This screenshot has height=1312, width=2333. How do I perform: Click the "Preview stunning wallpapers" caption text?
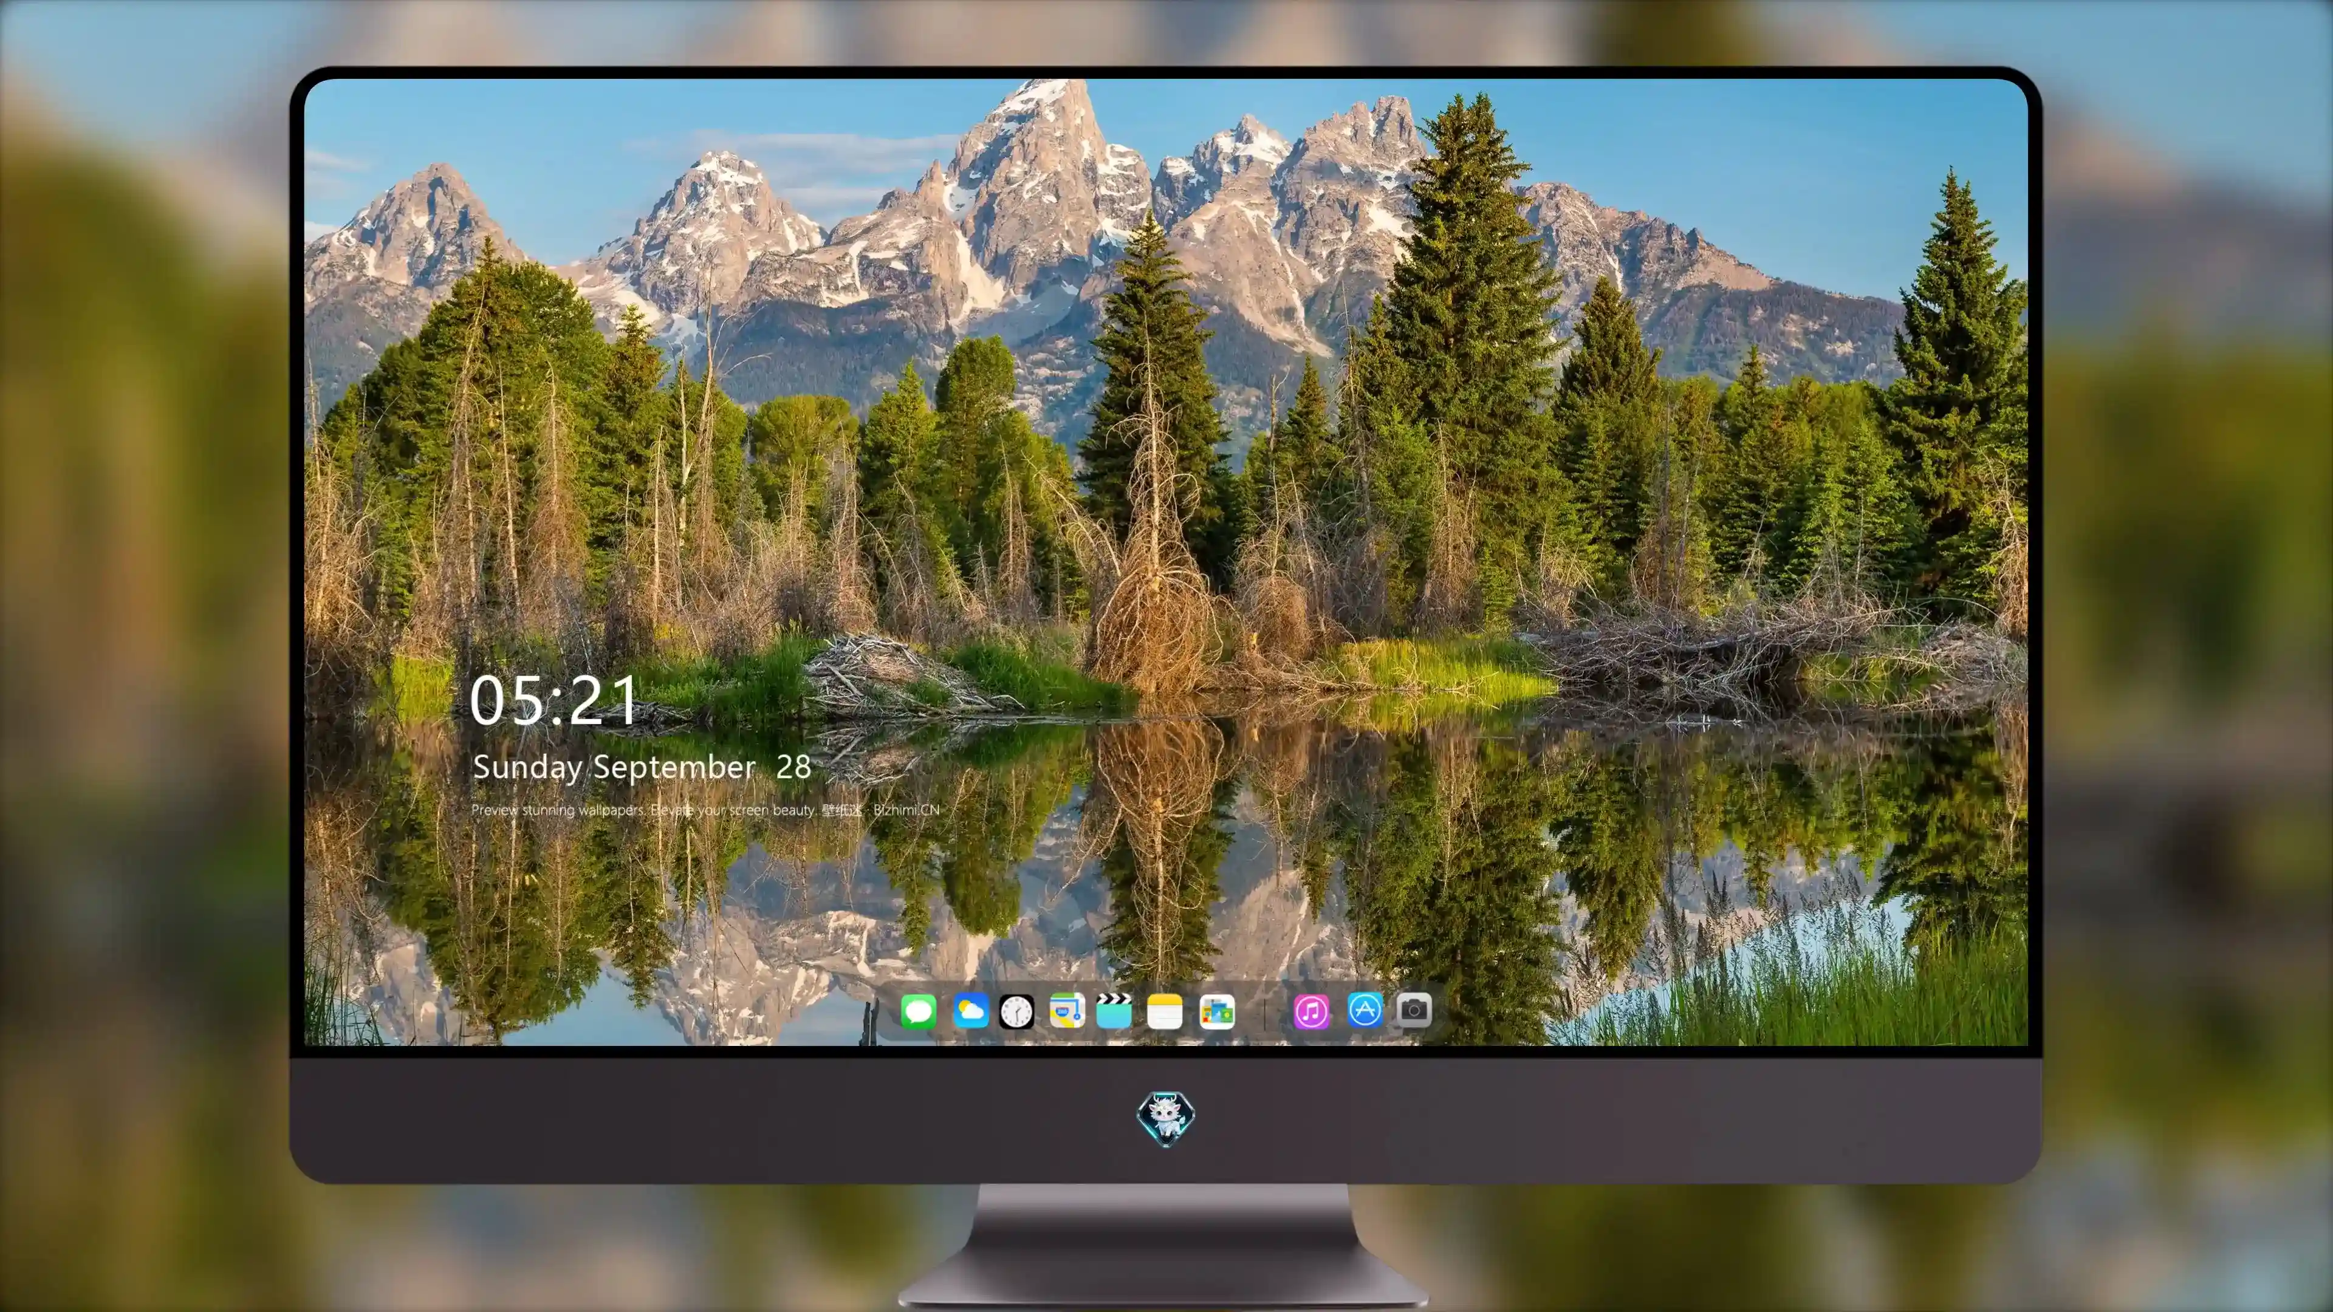[x=705, y=810]
